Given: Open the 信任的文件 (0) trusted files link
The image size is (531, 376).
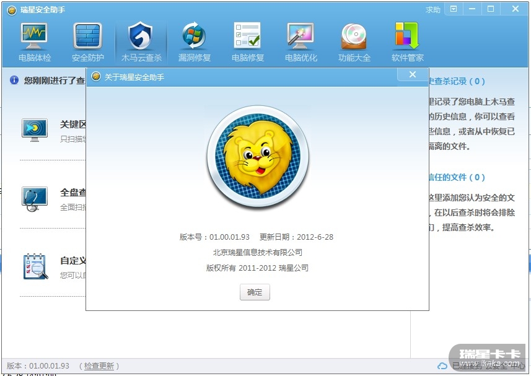Looking at the screenshot, I should (457, 177).
